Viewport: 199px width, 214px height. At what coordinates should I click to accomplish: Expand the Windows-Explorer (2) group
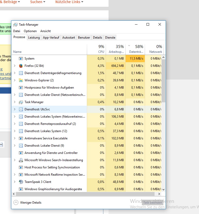(x=15, y=80)
